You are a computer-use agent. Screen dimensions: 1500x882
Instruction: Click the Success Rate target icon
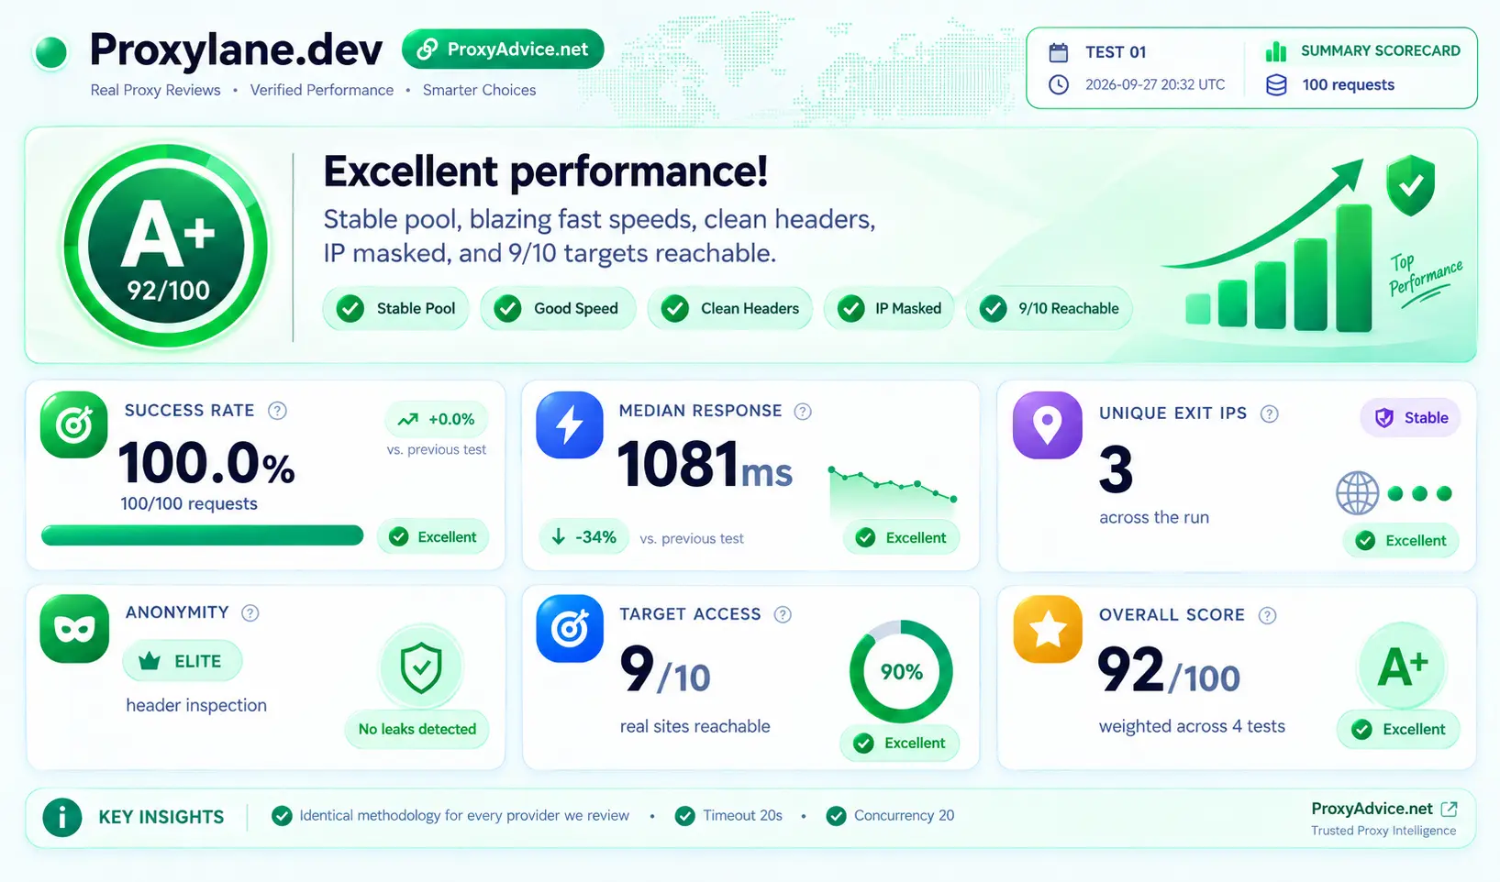[x=73, y=424]
